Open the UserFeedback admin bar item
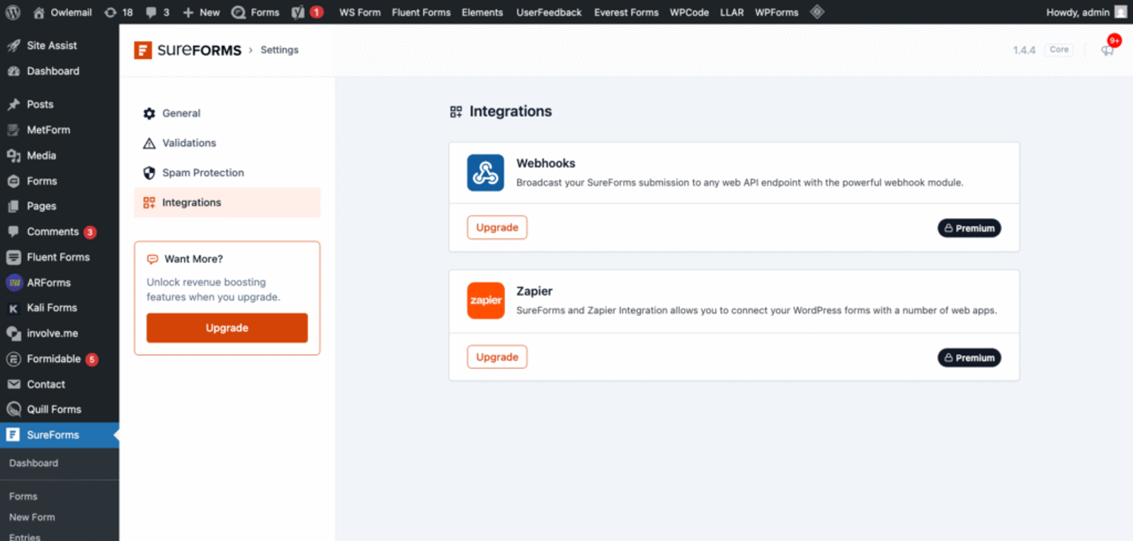The image size is (1133, 541). (549, 12)
